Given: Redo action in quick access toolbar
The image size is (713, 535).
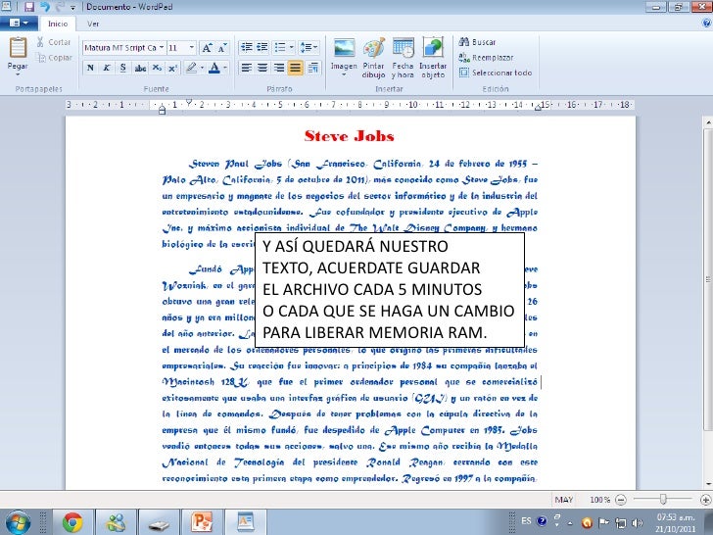Looking at the screenshot, I should pyautogui.click(x=60, y=7).
